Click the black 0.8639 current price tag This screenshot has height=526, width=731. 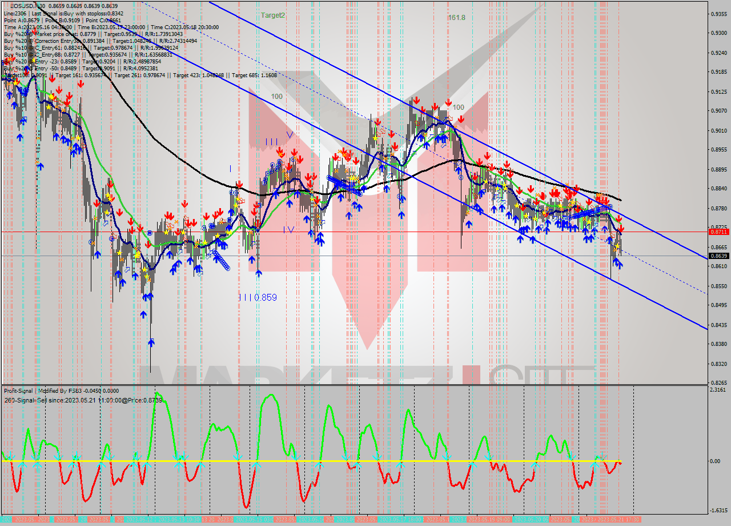(718, 256)
